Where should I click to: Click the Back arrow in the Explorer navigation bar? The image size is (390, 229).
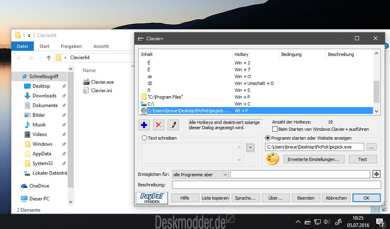click(19, 58)
